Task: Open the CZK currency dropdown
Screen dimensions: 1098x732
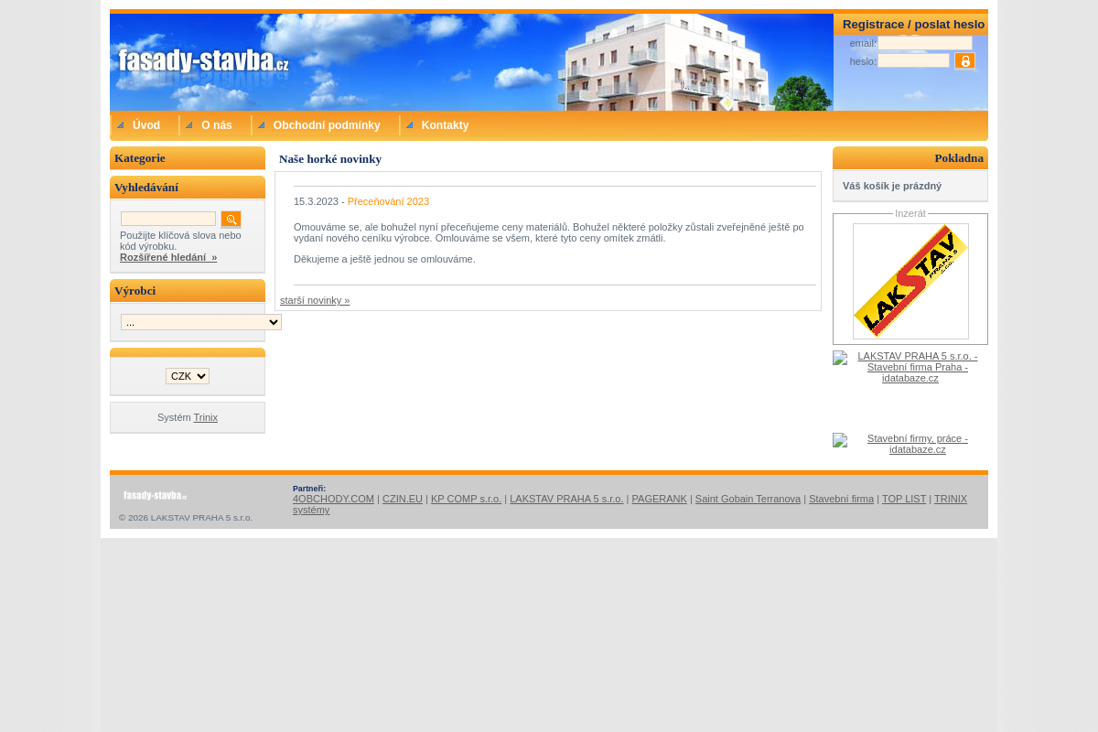Action: click(x=188, y=376)
